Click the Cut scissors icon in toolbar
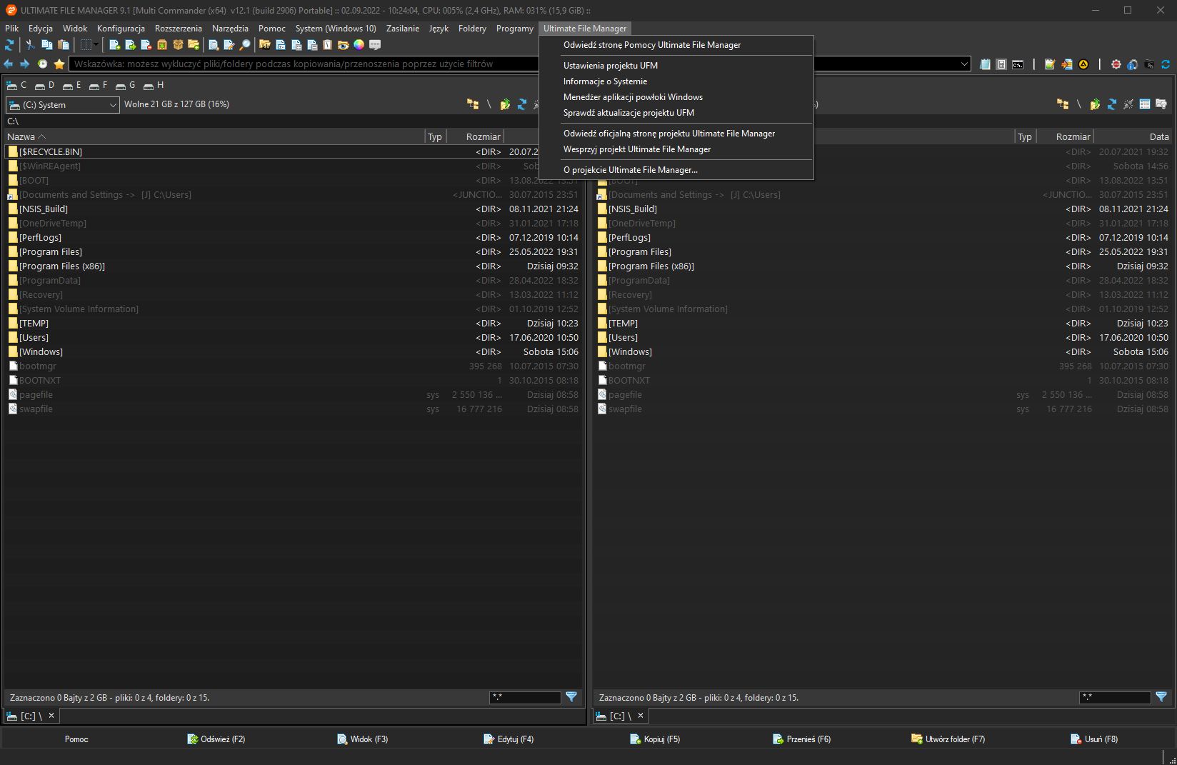Screen dimensions: 1177x765 [x=30, y=44]
